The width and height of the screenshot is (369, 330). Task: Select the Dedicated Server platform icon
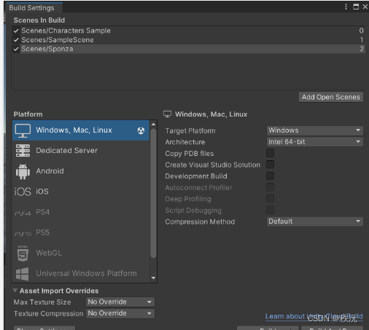point(23,151)
